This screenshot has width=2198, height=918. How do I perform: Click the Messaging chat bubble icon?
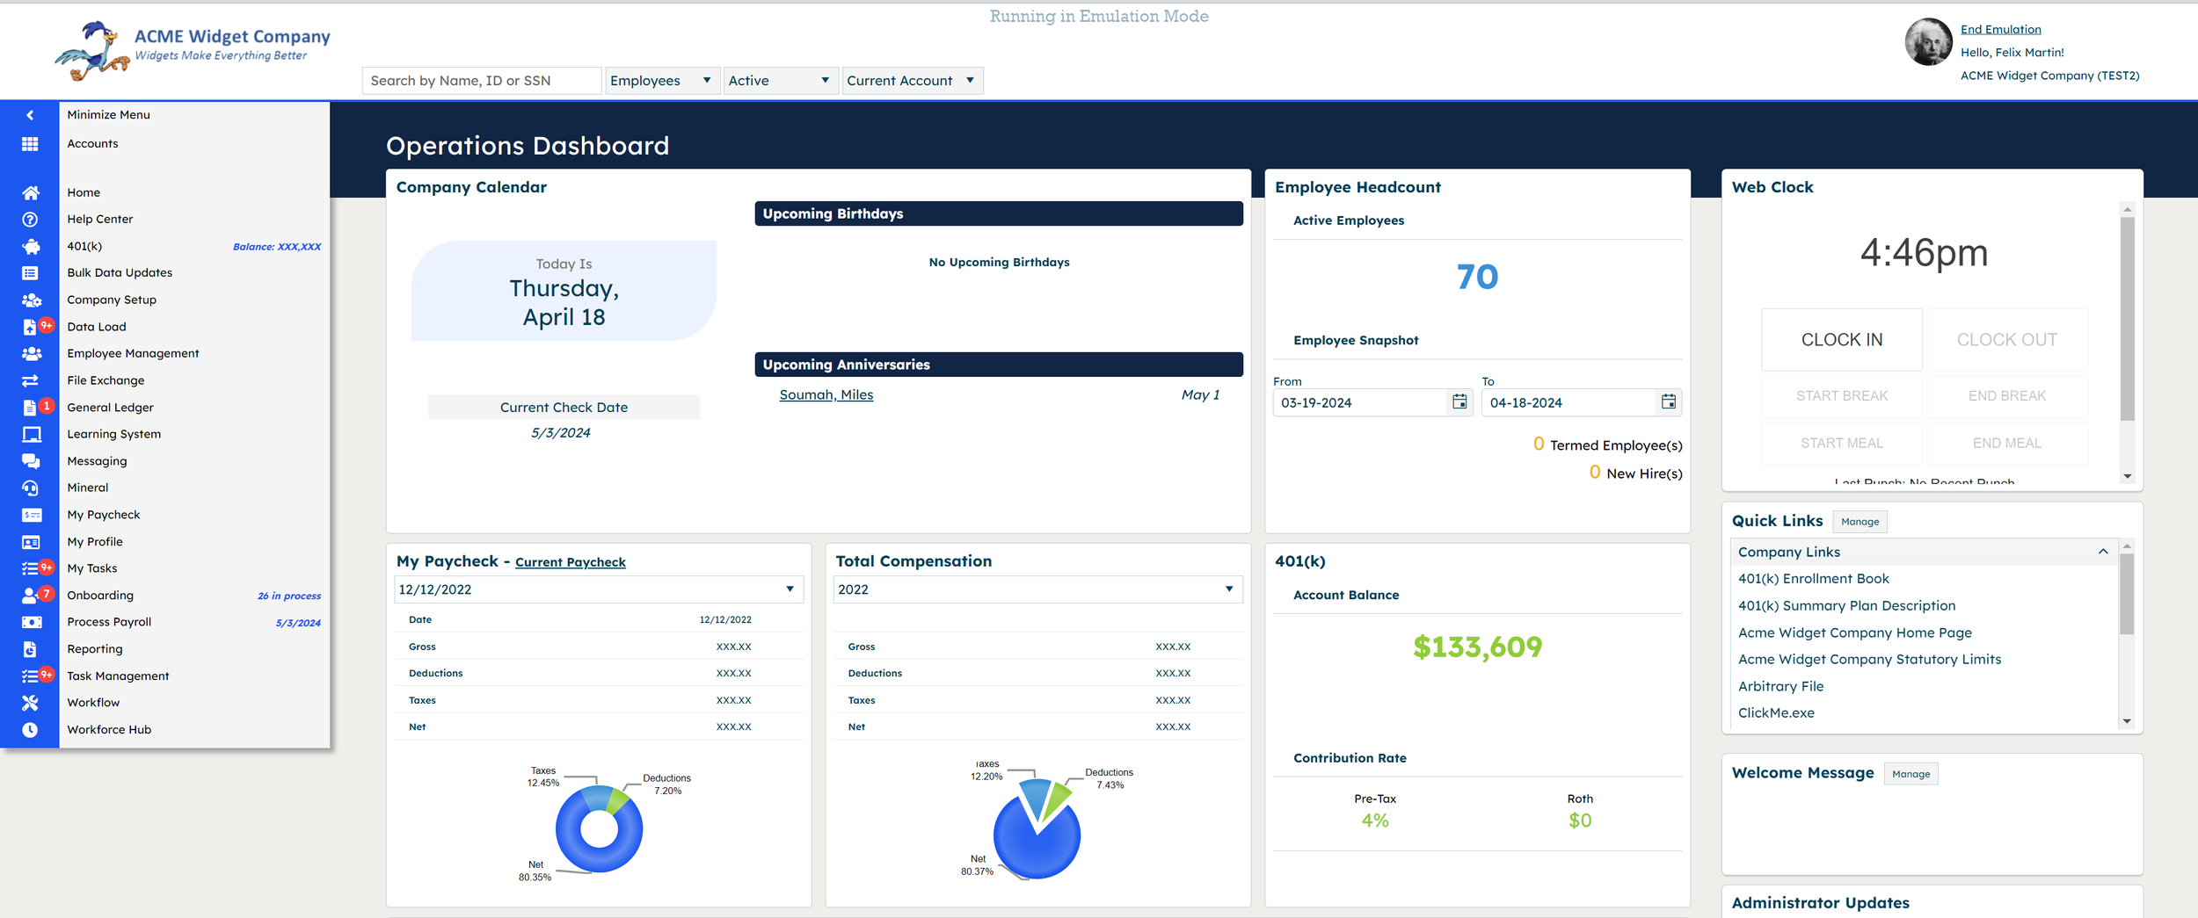(x=31, y=460)
